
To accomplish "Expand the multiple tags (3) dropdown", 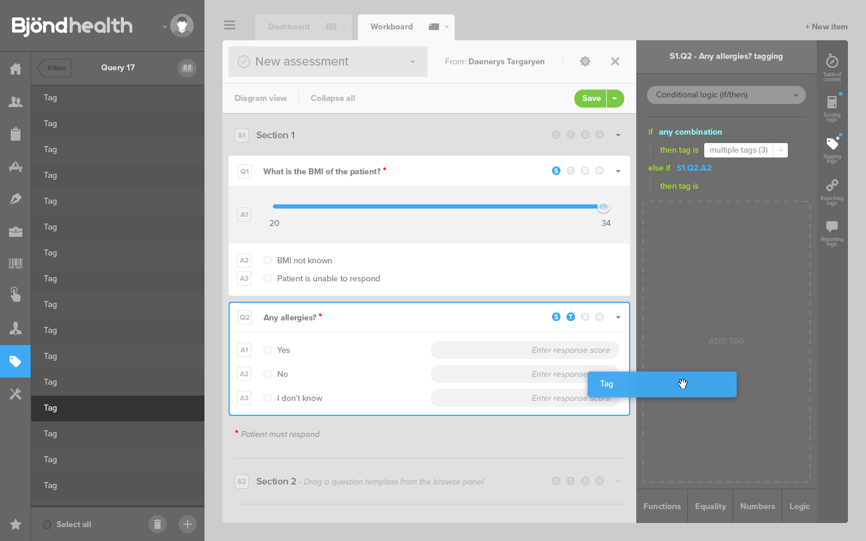I will [x=780, y=150].
